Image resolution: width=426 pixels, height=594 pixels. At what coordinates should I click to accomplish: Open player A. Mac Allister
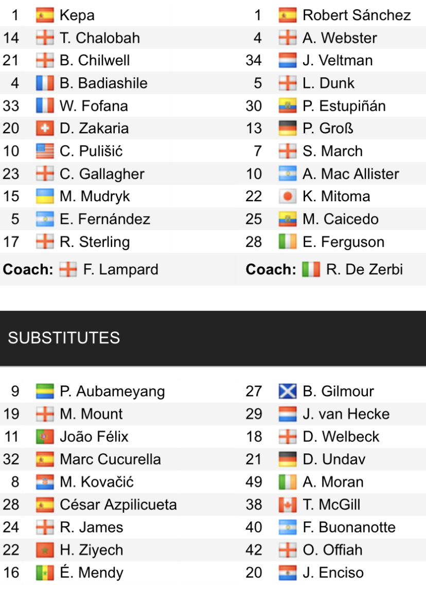point(351,174)
